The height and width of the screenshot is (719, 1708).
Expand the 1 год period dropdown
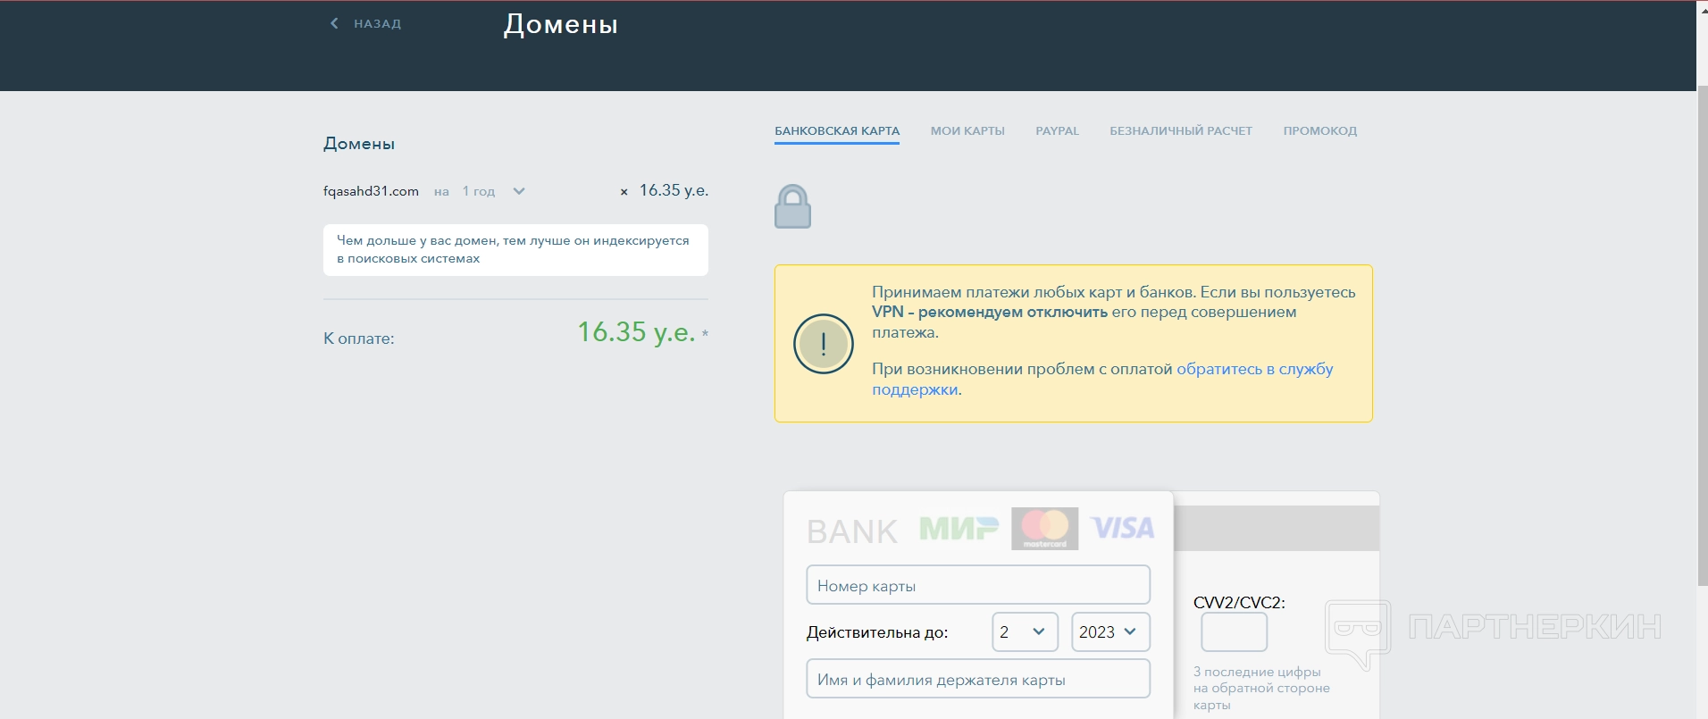493,191
